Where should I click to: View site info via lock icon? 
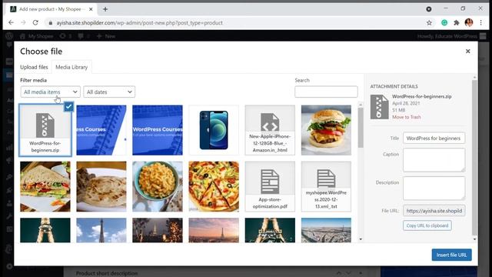coord(50,22)
